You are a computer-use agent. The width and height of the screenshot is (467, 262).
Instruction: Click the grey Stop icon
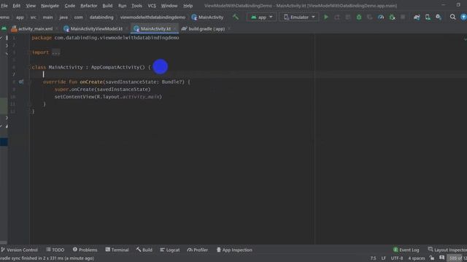pyautogui.click(x=403, y=17)
